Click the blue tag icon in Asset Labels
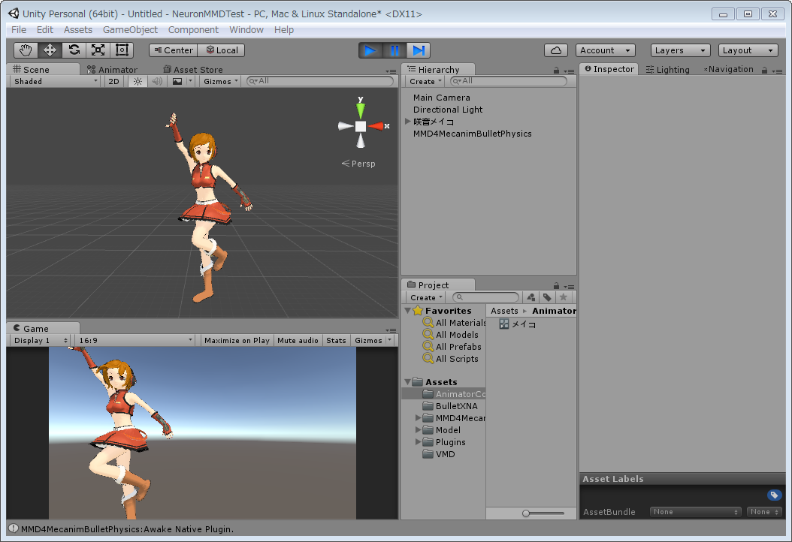The image size is (792, 542). click(x=775, y=495)
